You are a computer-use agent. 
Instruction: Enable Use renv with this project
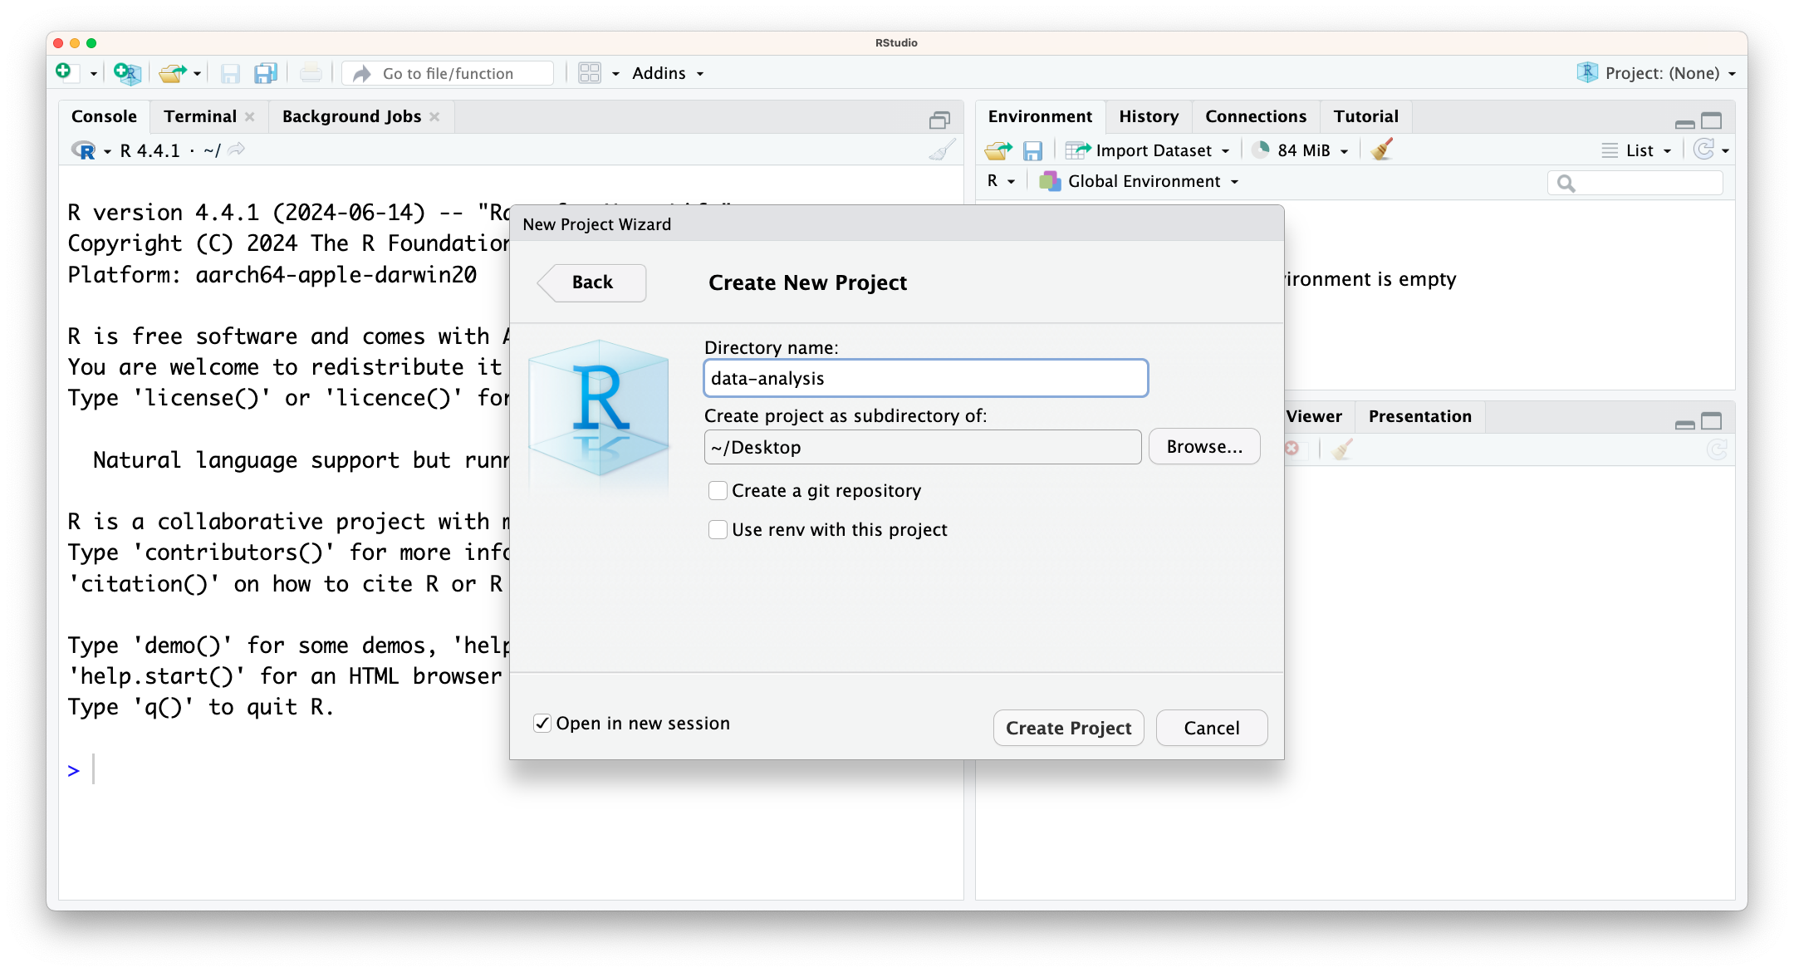point(718,530)
